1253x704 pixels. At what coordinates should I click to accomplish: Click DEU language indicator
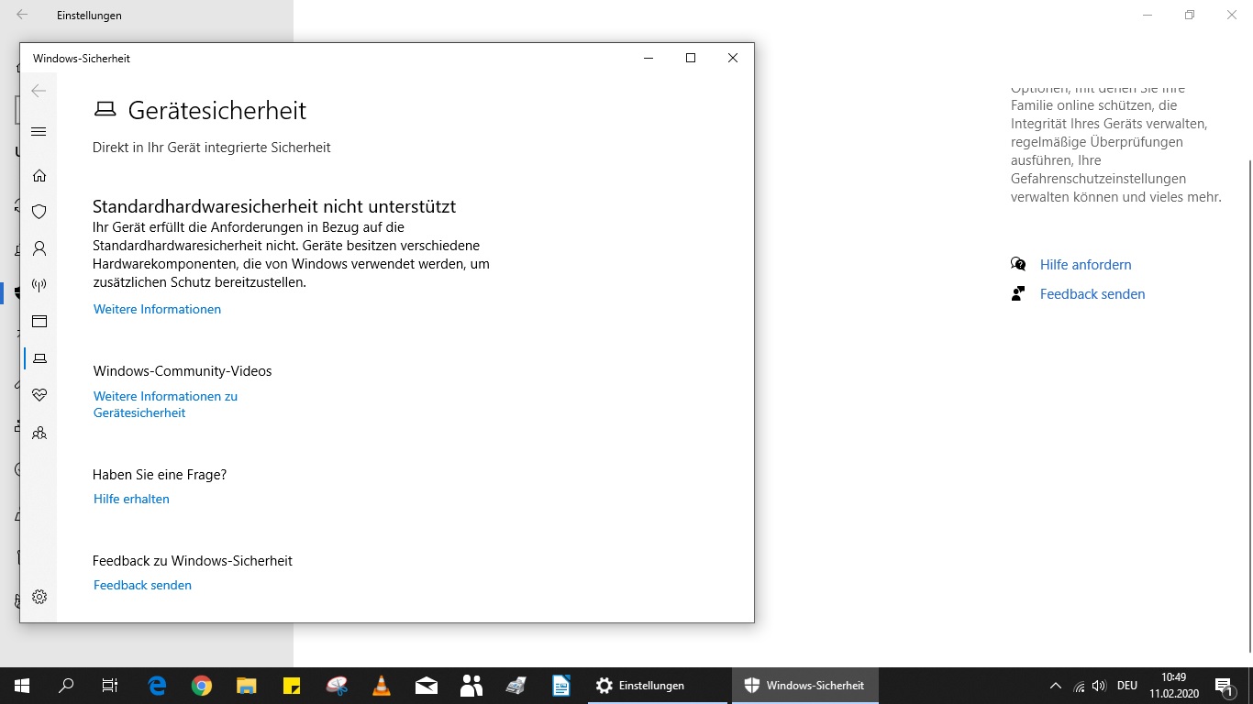pyautogui.click(x=1127, y=686)
